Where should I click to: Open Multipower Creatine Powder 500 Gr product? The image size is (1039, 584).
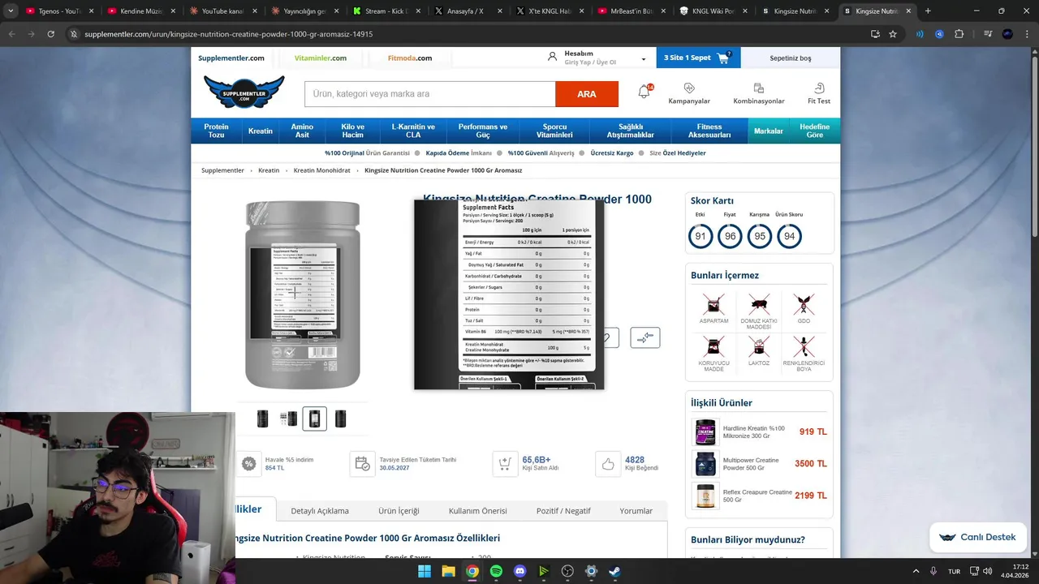click(x=760, y=464)
